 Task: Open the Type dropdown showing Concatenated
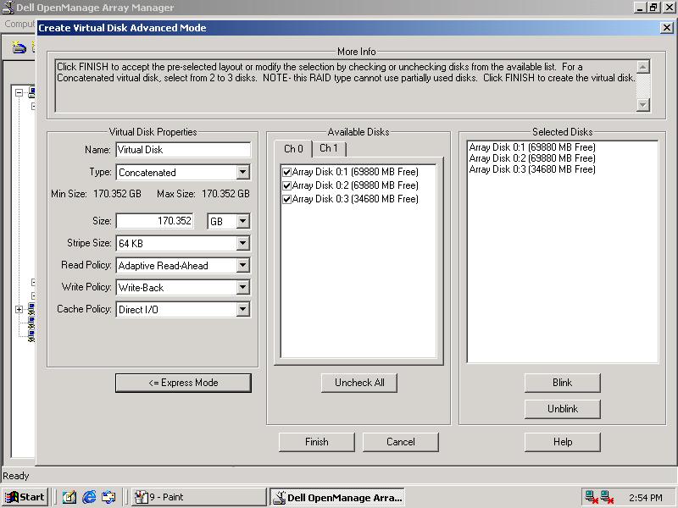pos(243,173)
